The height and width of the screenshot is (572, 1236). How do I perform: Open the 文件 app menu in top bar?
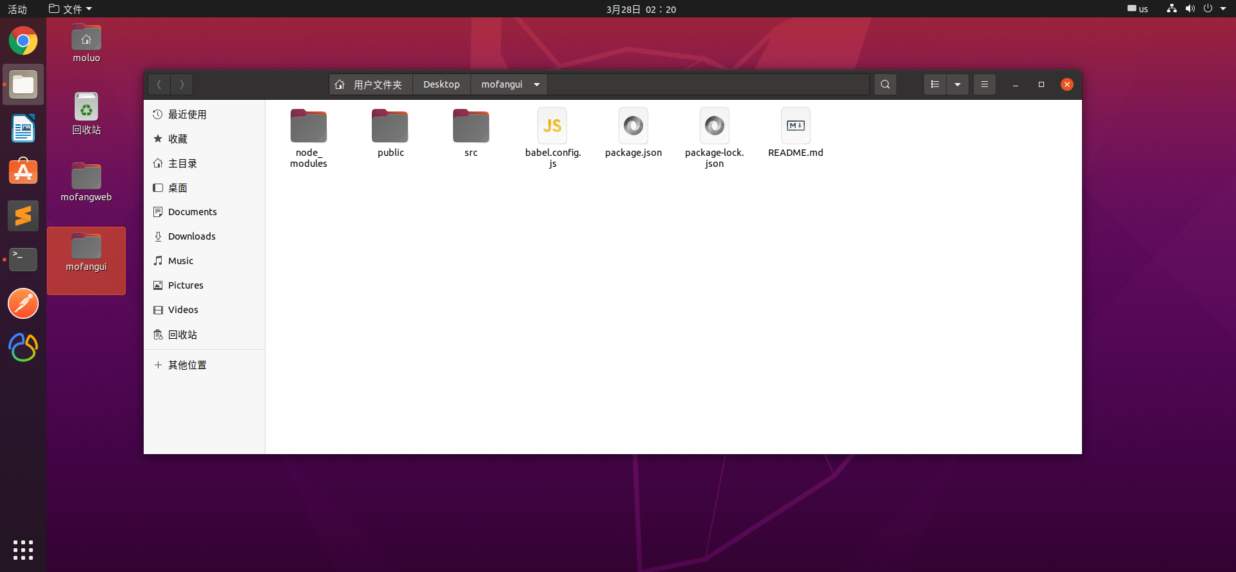coord(71,9)
